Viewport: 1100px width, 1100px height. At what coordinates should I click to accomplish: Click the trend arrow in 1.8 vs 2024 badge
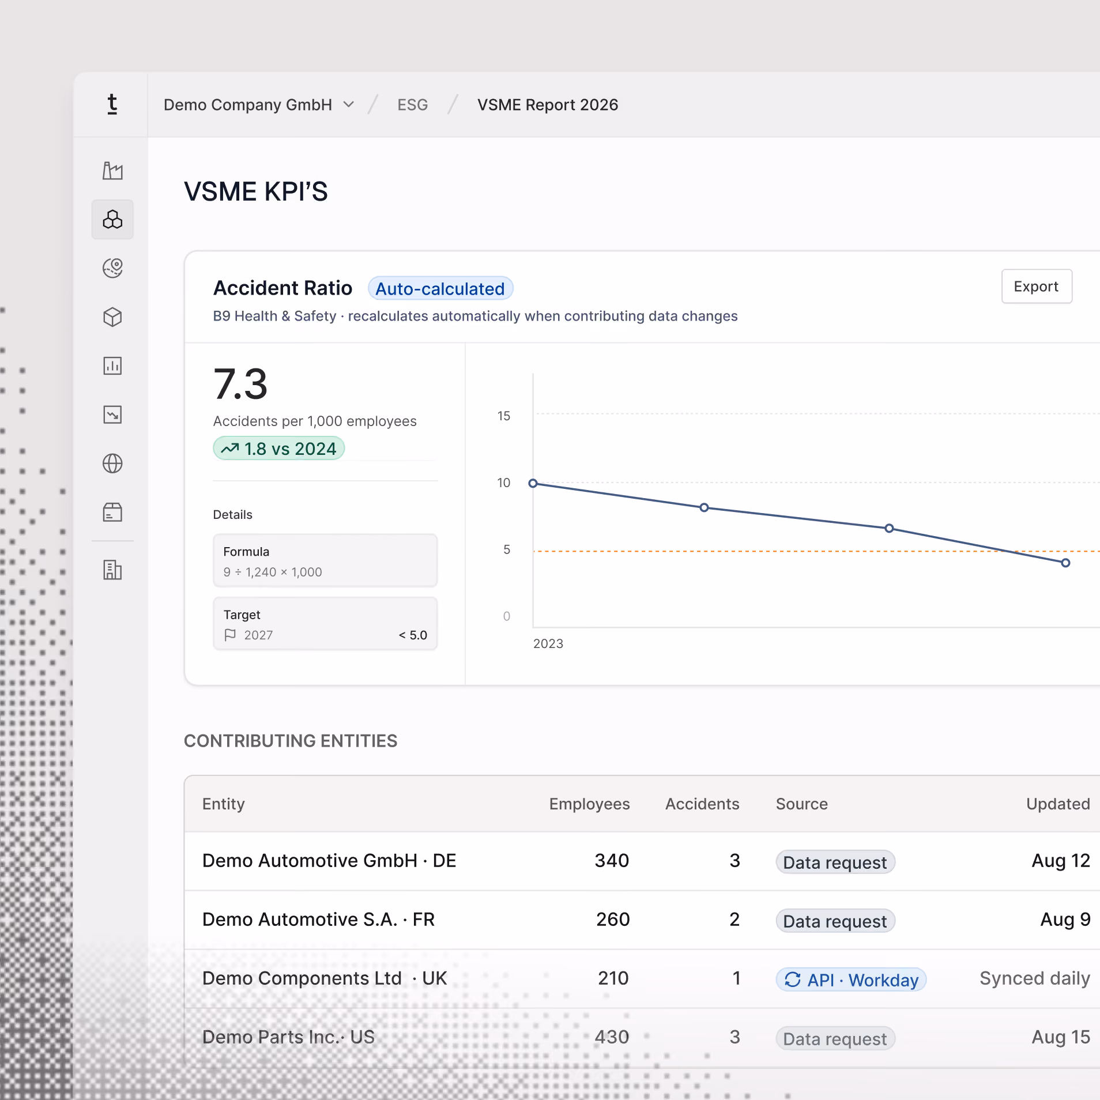click(230, 448)
